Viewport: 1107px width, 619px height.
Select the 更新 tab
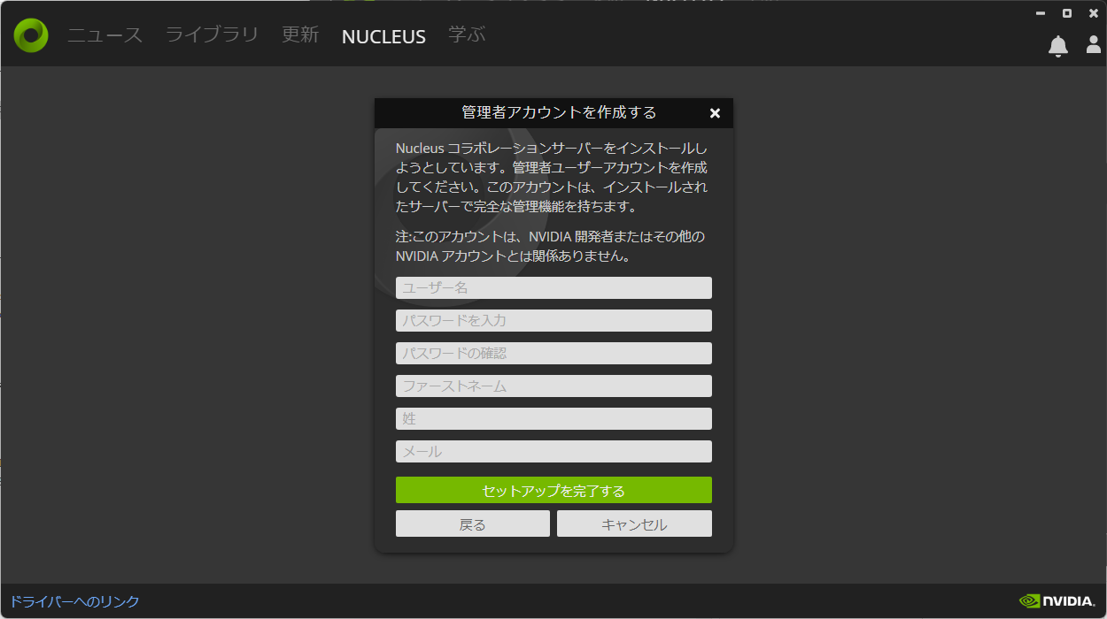pyautogui.click(x=299, y=36)
